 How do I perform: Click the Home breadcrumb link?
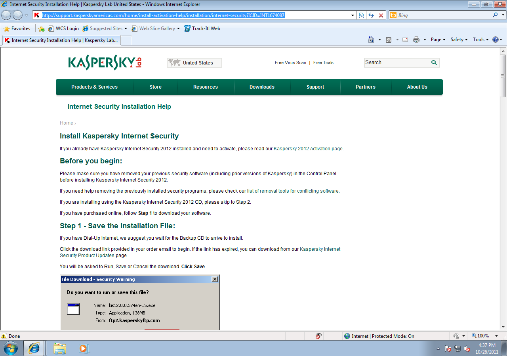pyautogui.click(x=66, y=123)
